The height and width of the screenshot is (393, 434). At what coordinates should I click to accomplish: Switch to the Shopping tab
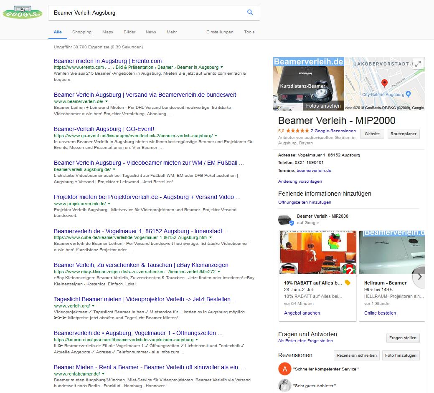[81, 32]
